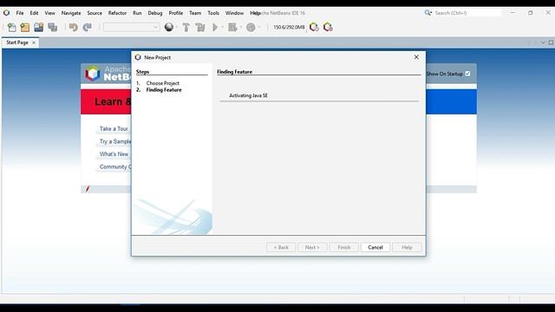The height and width of the screenshot is (312, 555).
Task: Click the Take a Tour link
Action: (x=114, y=129)
